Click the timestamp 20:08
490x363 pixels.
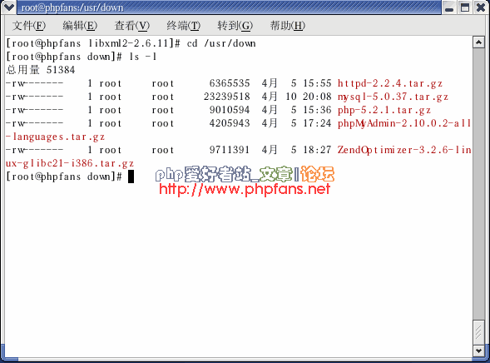point(317,97)
